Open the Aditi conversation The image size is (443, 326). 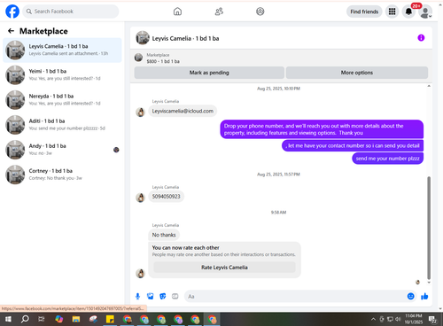point(62,125)
